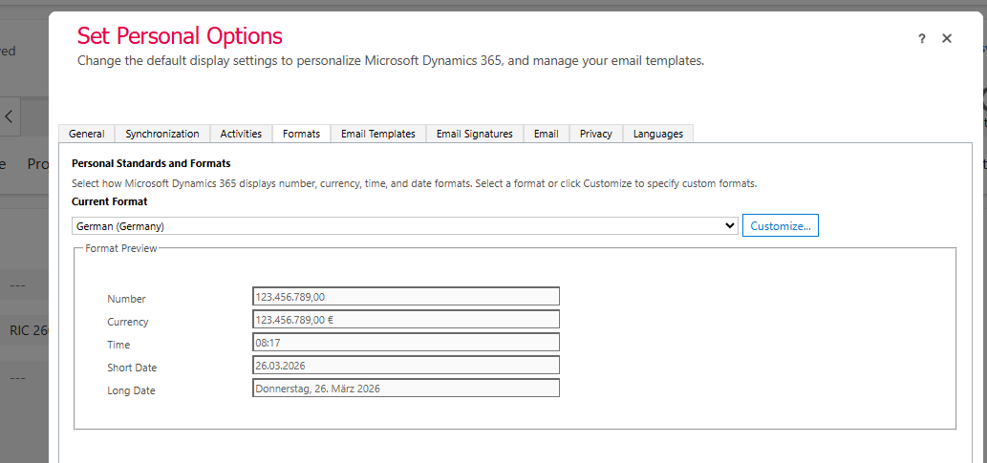
Task: Click the Personal Standards and Formats heading
Action: tap(151, 163)
